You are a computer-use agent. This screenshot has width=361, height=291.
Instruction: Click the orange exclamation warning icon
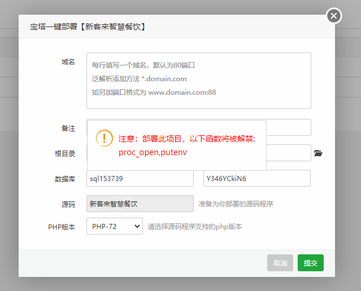pos(105,138)
